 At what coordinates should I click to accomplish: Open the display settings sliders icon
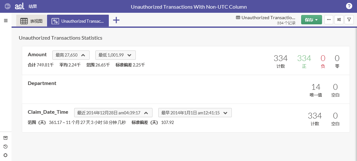(x=339, y=20)
